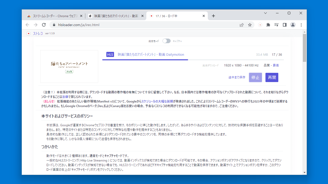
Task: Open the 法律 link in the notice
Action: 65,97
